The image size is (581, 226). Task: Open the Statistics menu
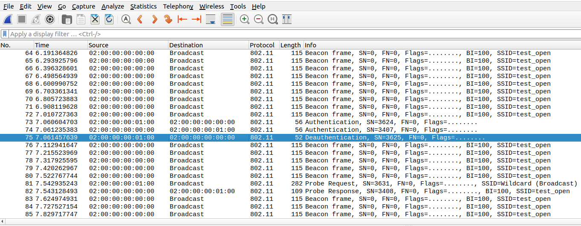[143, 6]
